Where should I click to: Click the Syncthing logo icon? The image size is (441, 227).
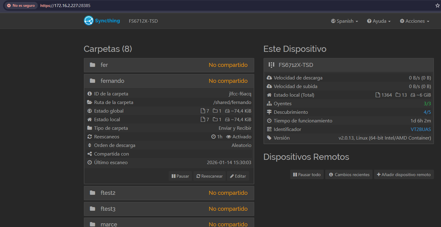point(88,21)
